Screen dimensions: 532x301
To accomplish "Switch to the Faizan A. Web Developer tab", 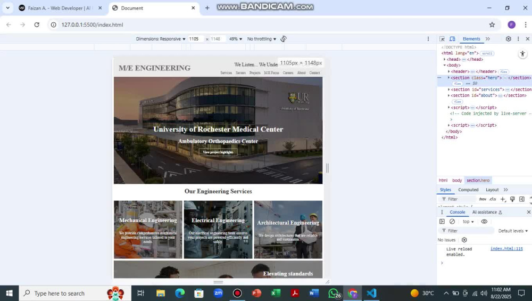I will coord(59,8).
